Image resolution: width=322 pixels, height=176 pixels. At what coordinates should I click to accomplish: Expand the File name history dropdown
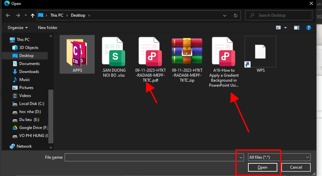click(x=241, y=157)
